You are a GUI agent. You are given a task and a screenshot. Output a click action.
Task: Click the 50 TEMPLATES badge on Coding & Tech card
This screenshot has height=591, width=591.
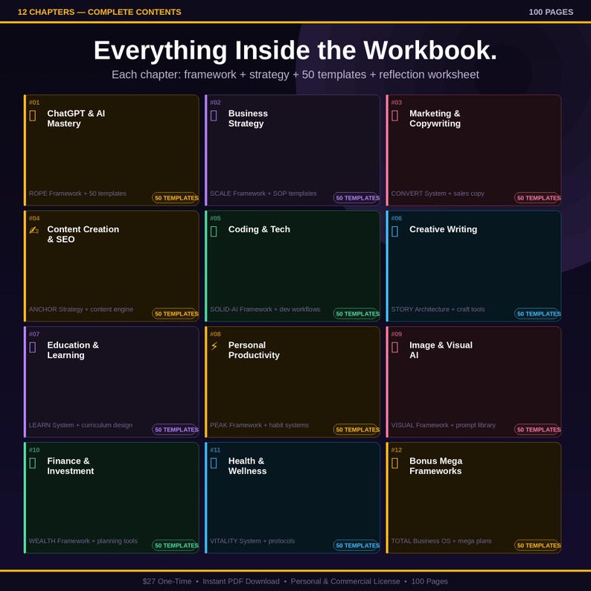[x=357, y=313]
